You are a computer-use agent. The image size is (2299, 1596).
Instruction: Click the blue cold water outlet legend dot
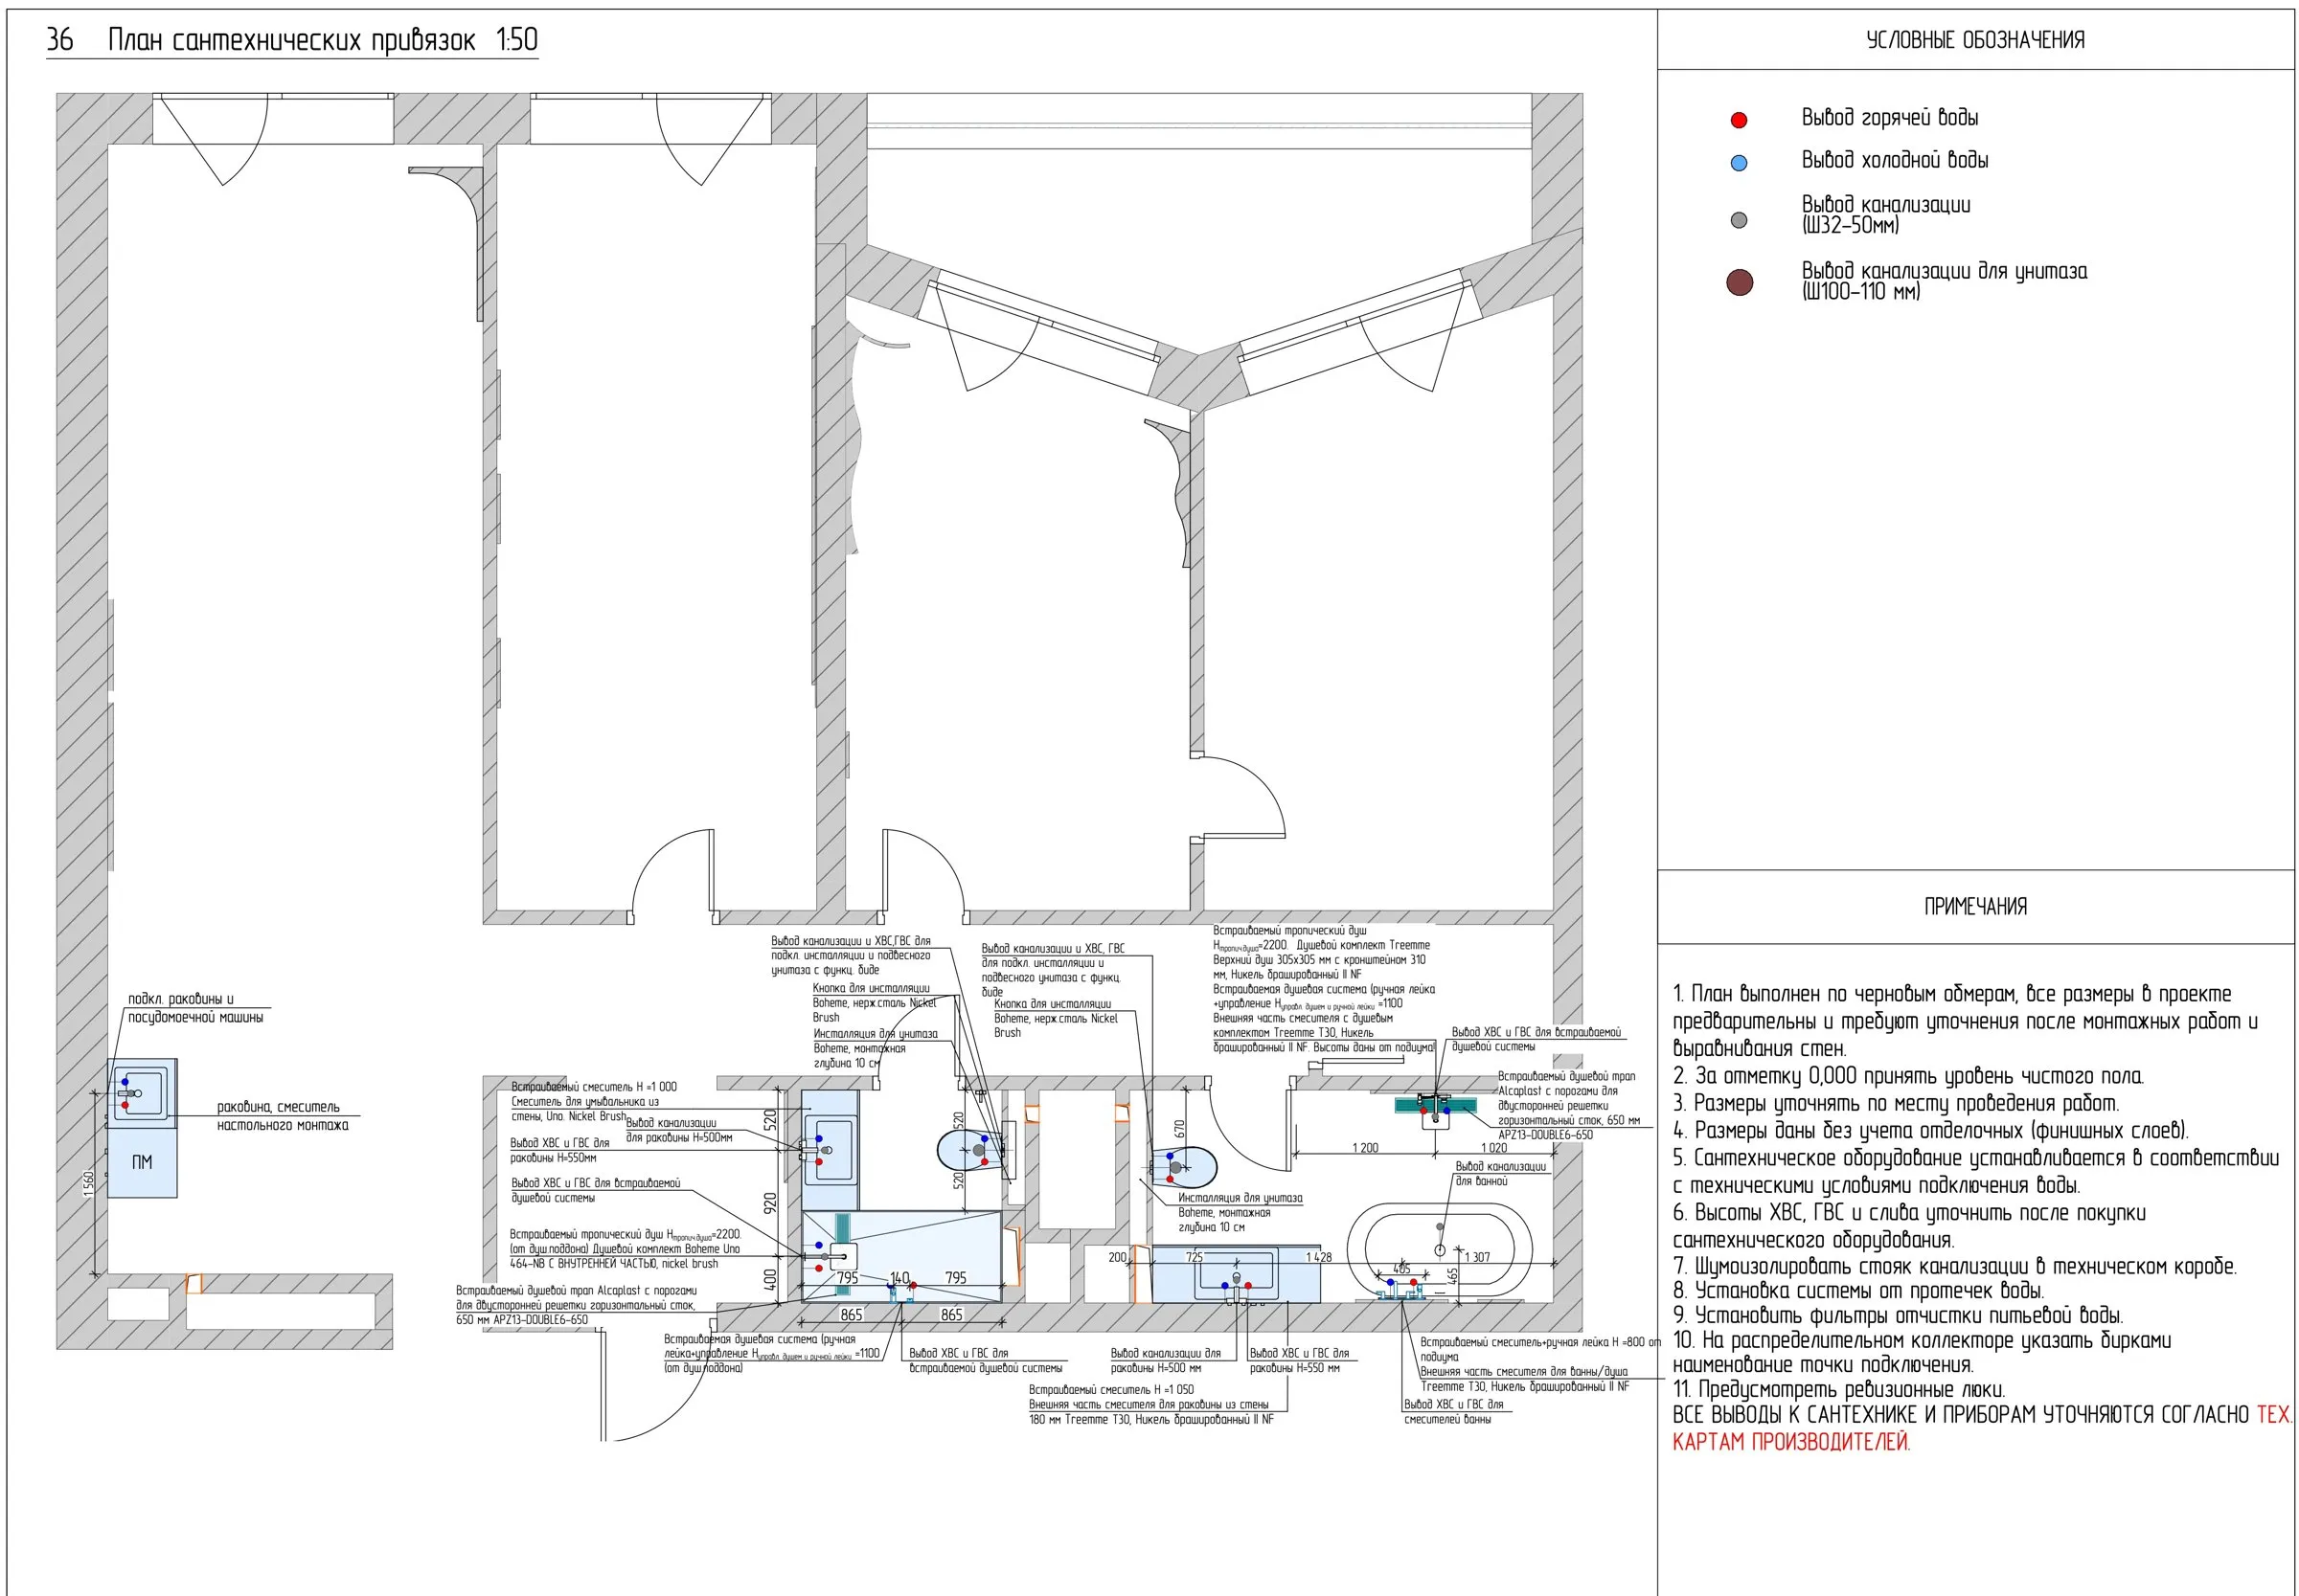[x=1738, y=163]
